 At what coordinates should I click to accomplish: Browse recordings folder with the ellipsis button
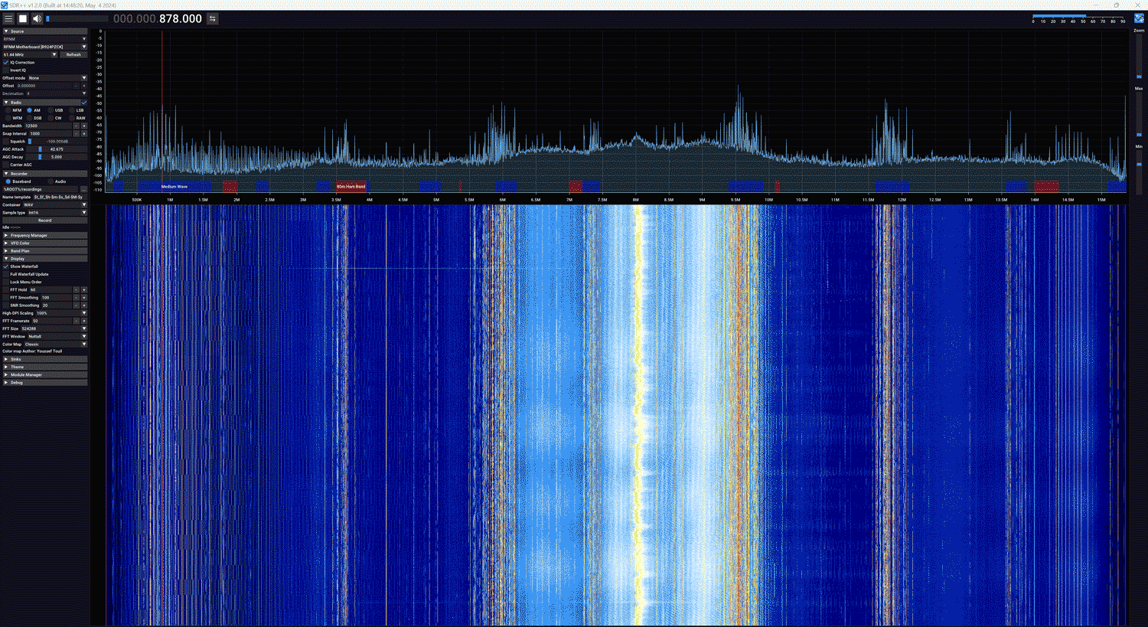(x=83, y=189)
